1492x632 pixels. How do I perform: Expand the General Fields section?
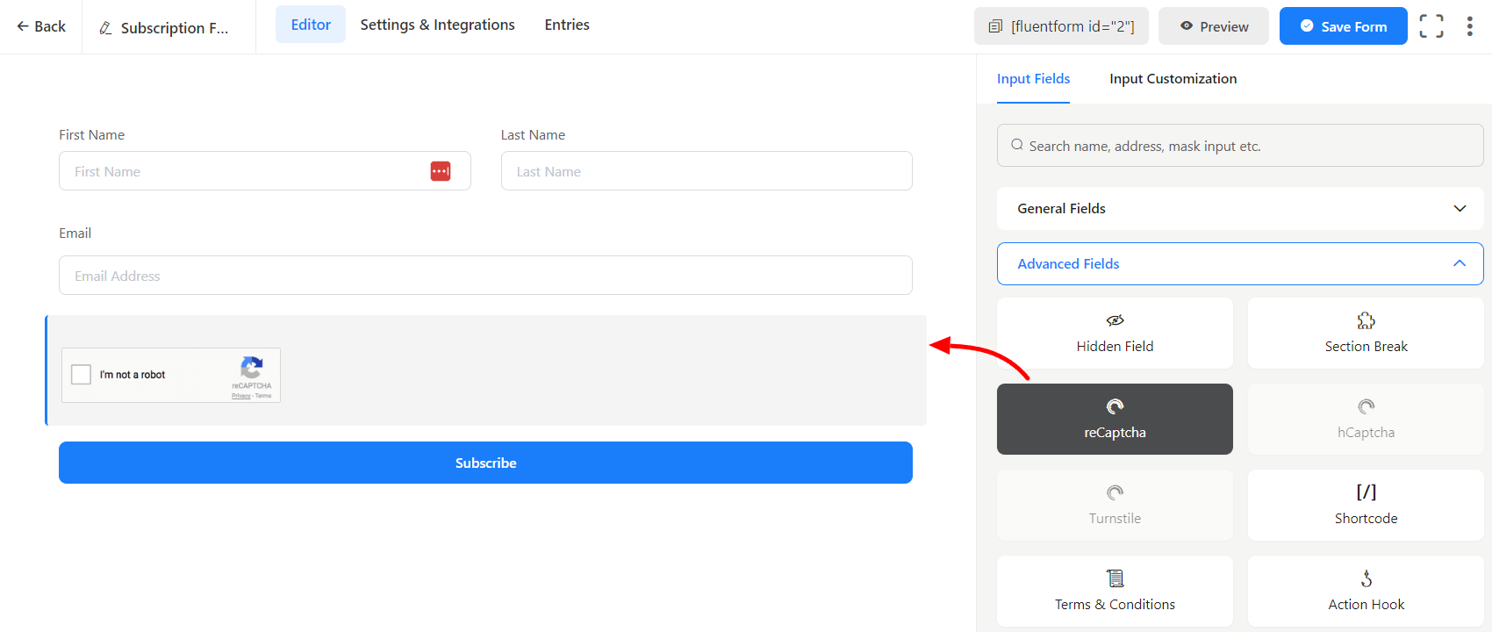coord(1239,209)
